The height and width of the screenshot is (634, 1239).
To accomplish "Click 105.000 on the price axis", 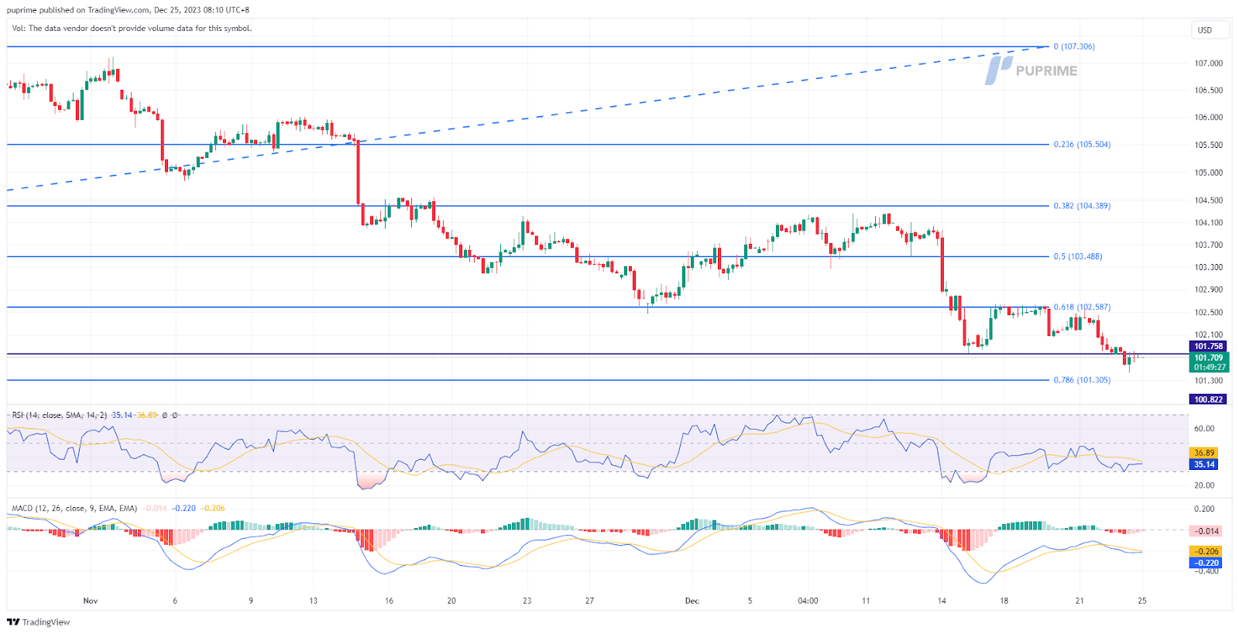I will coord(1208,173).
